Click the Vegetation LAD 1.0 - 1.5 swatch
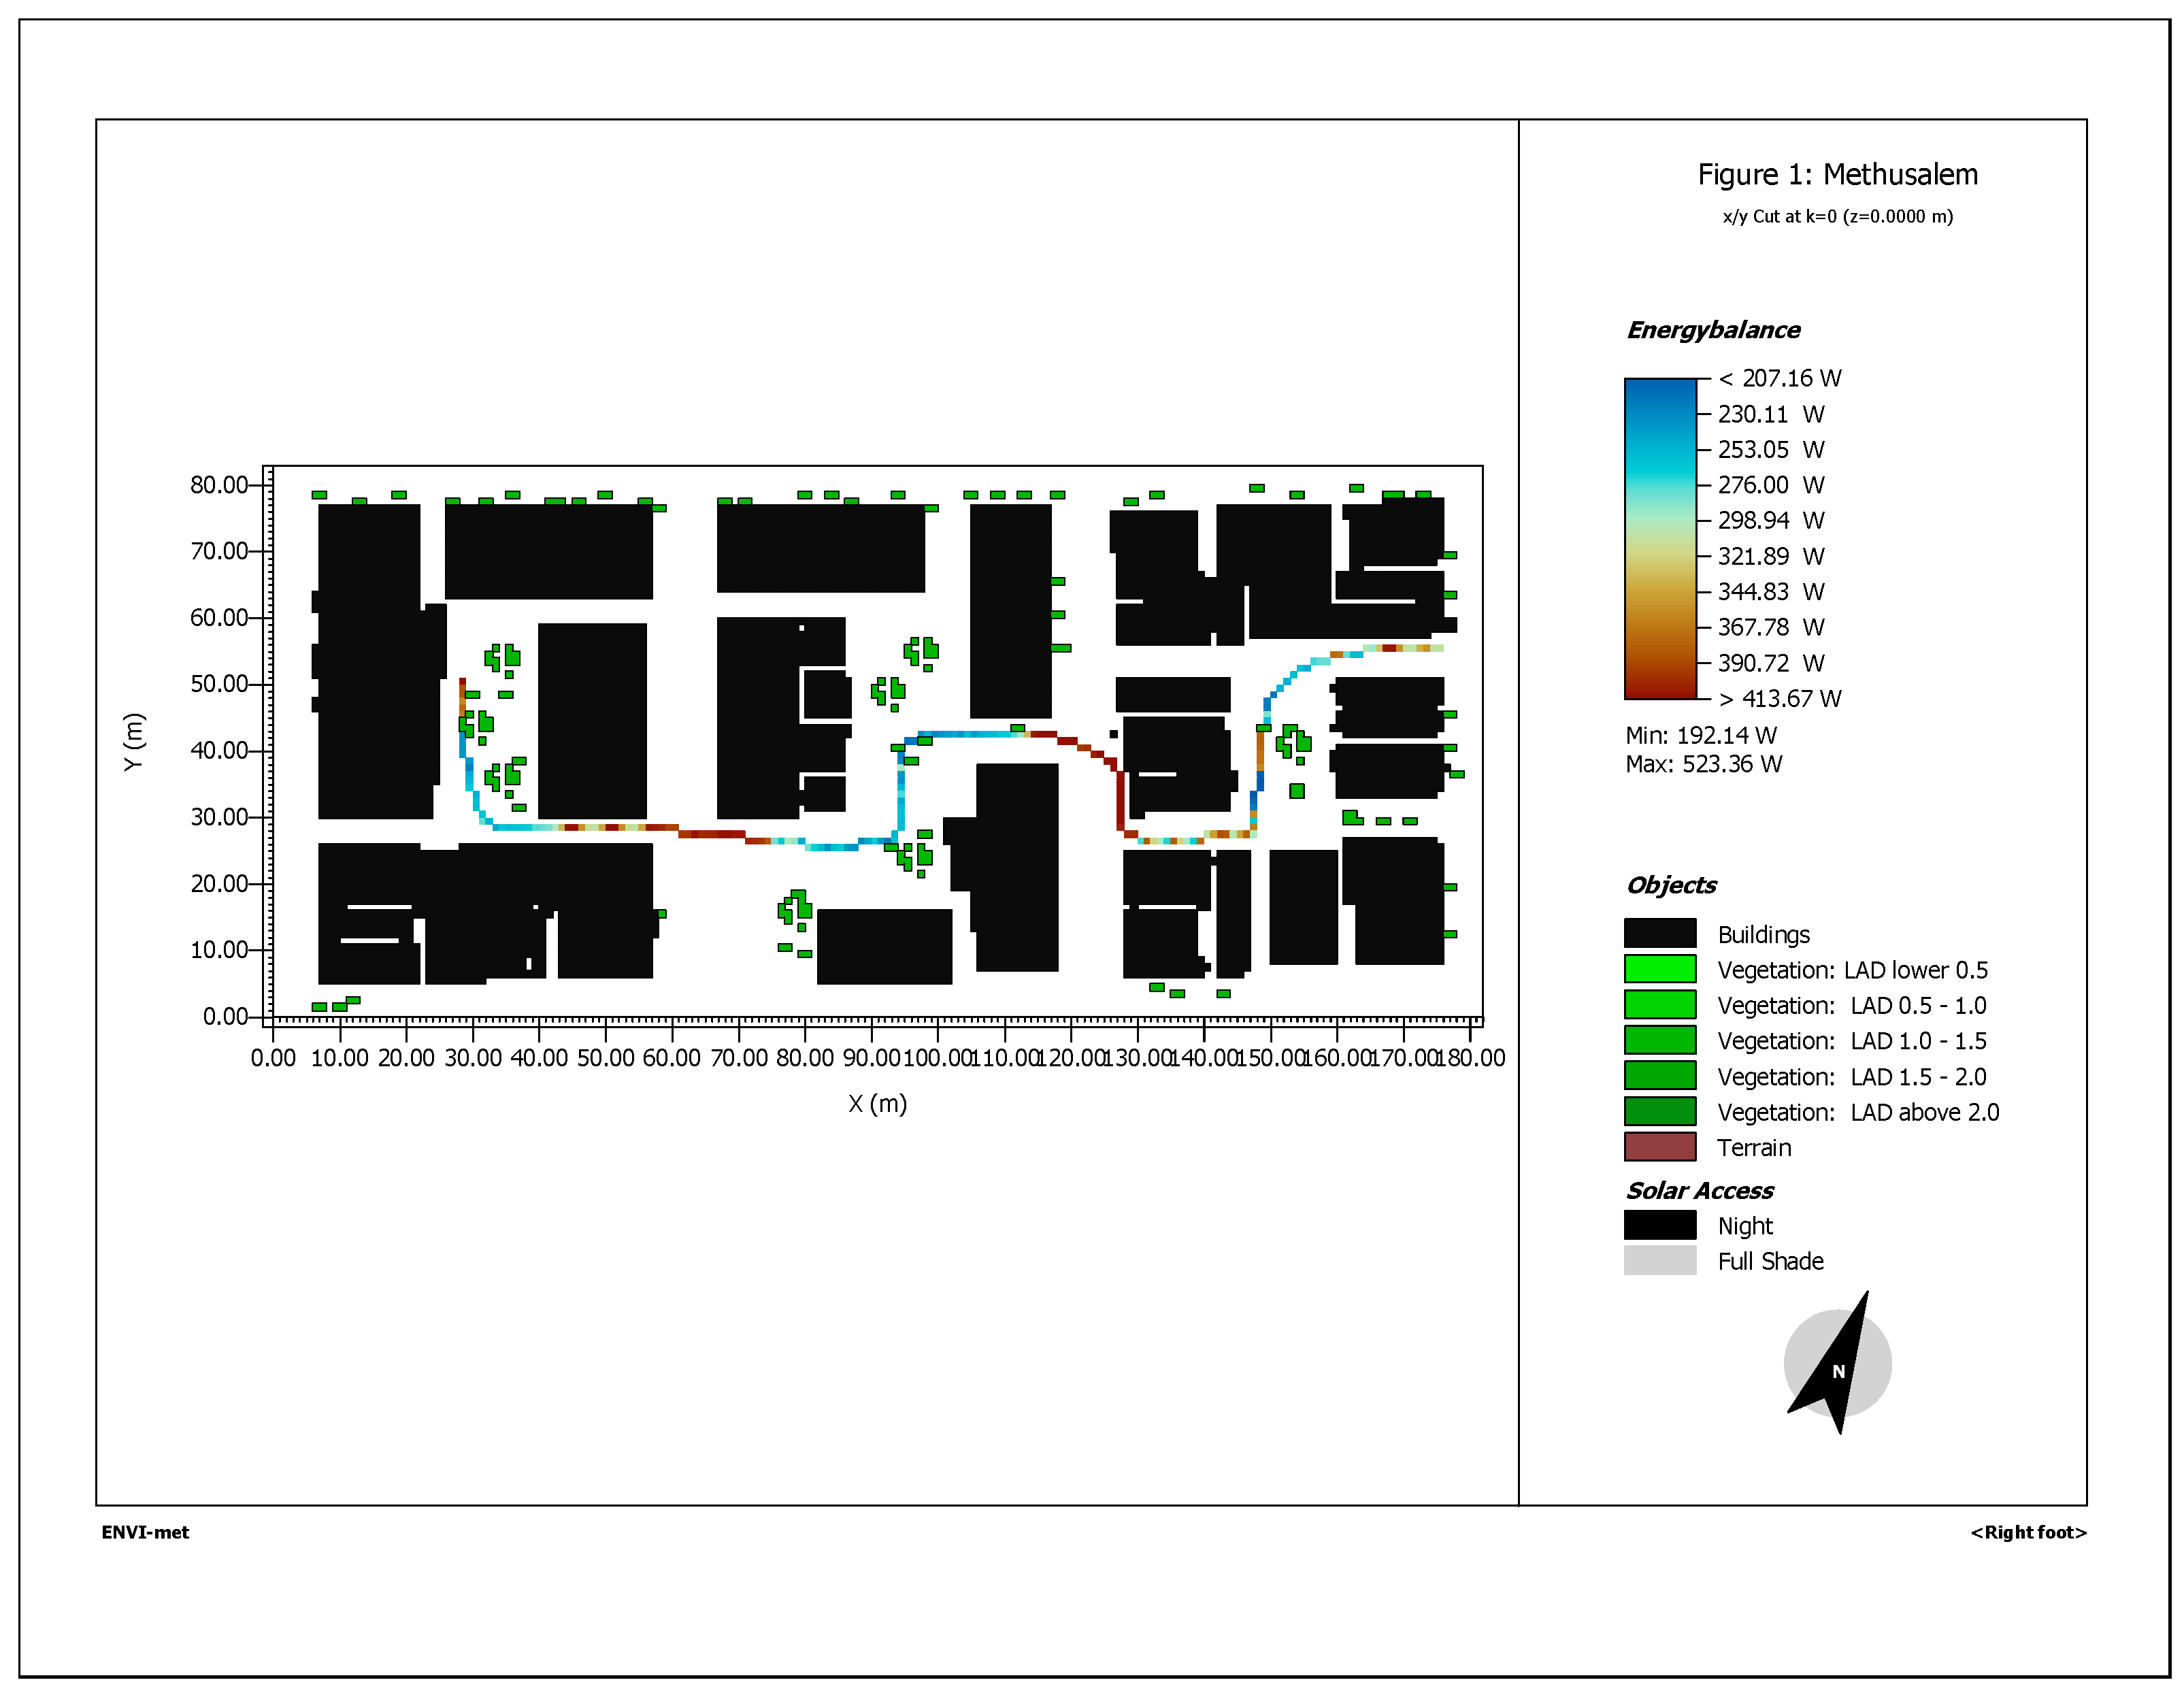Screen dimensions: 2184x1693 1659,1040
